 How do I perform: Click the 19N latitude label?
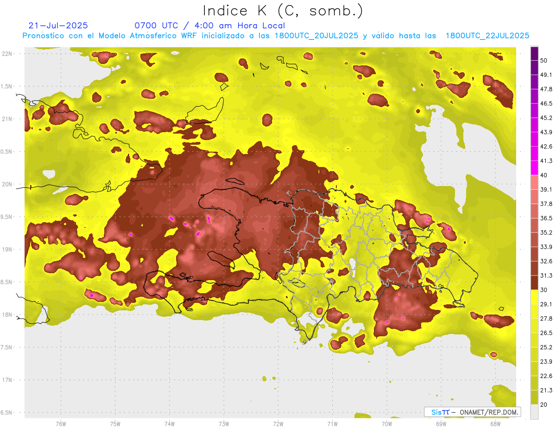click(x=8, y=249)
